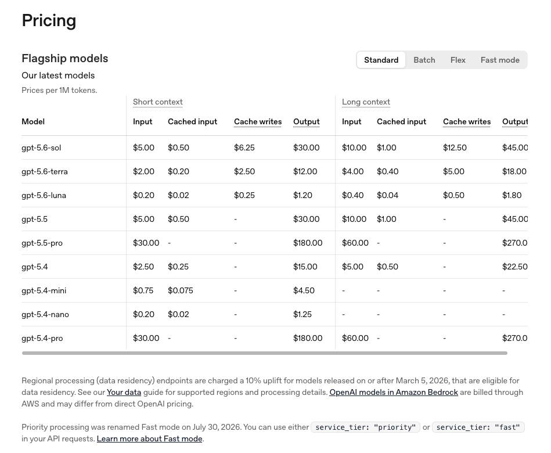Click the gpt-5.6-luna model name
The width and height of the screenshot is (551, 453).
click(44, 195)
